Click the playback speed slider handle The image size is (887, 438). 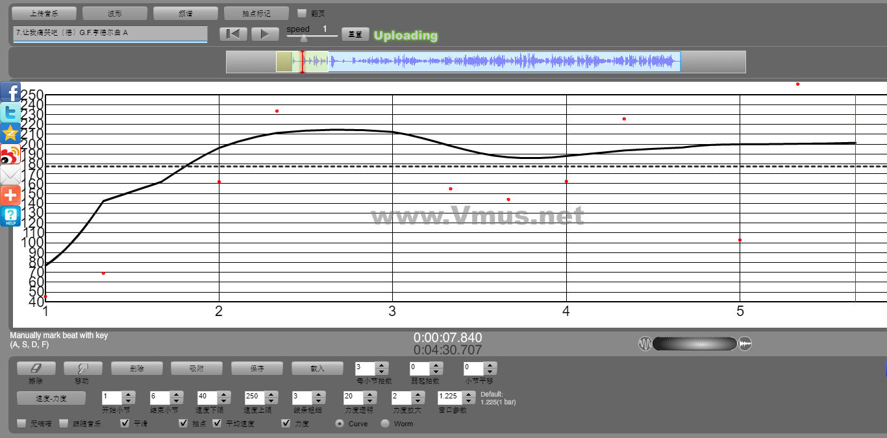click(x=303, y=39)
